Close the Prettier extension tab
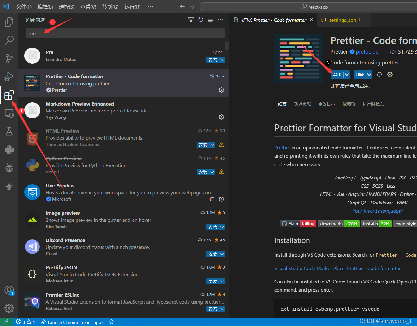The height and width of the screenshot is (327, 417). click(x=311, y=20)
